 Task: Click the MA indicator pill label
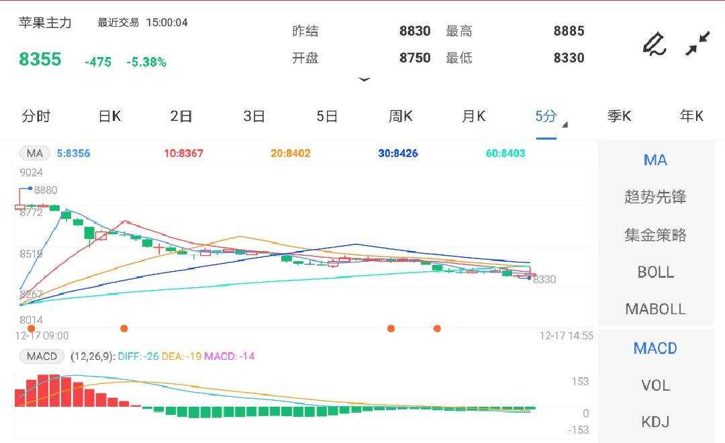point(35,153)
